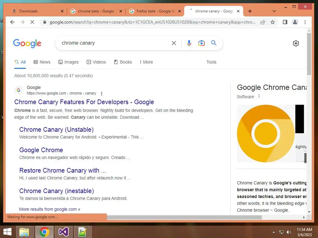Close the firefox beta search tab
Viewport: 318px width, 238px height.
tap(179, 11)
